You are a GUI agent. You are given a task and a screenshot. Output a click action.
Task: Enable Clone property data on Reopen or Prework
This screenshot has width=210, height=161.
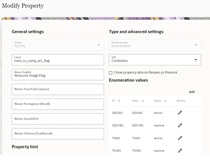pos(111,73)
